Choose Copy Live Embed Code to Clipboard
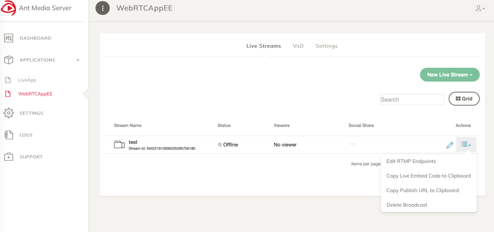 428,176
